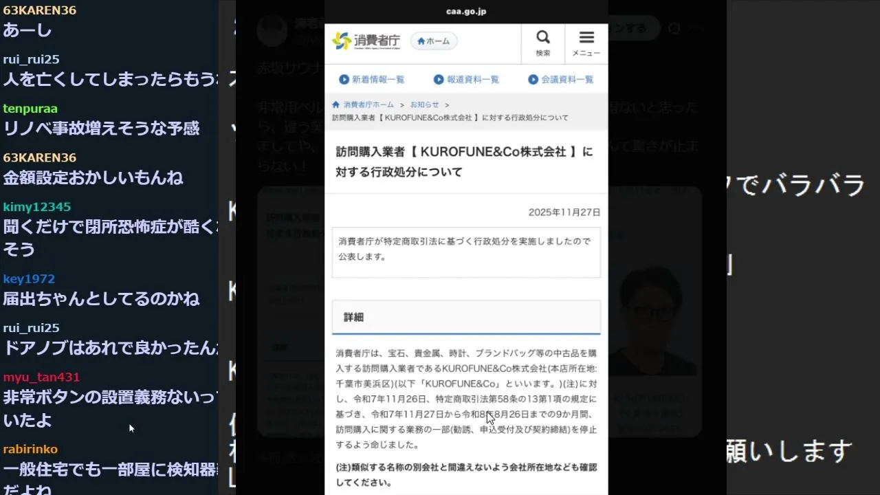This screenshot has height=495, width=880.
Task: Go to 消費者庁ホーム breadcrumb link
Action: click(x=368, y=104)
